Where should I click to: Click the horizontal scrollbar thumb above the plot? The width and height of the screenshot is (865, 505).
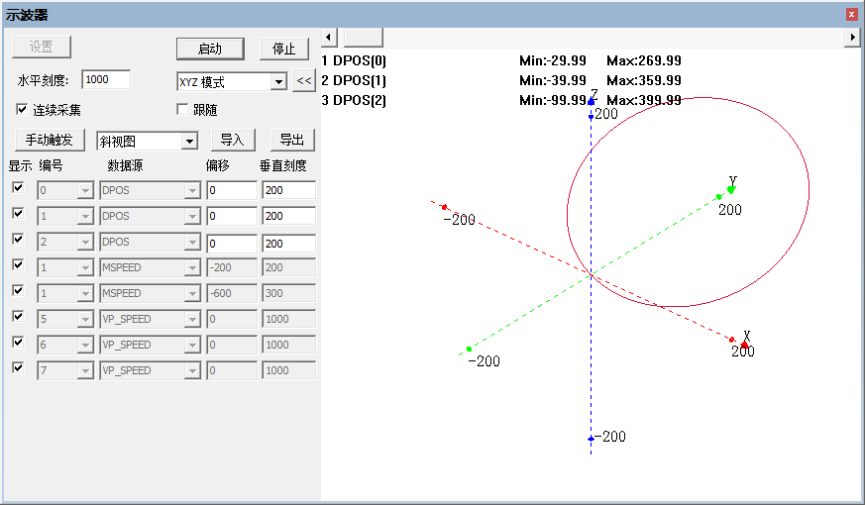point(363,38)
